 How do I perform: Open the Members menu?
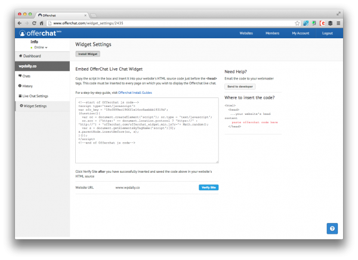click(272, 33)
